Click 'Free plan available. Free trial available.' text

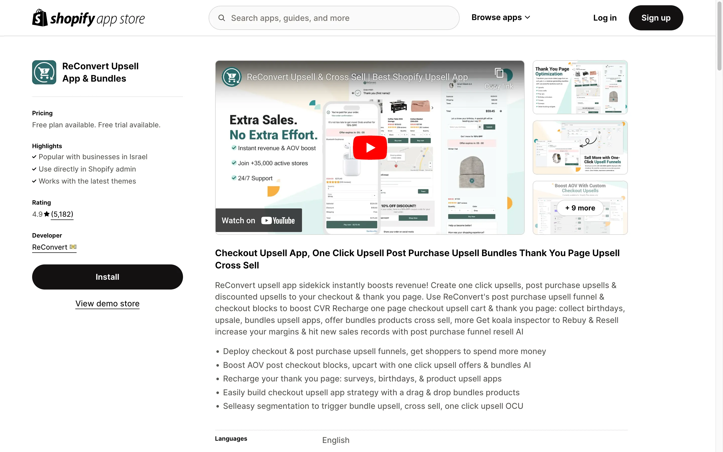[96, 125]
